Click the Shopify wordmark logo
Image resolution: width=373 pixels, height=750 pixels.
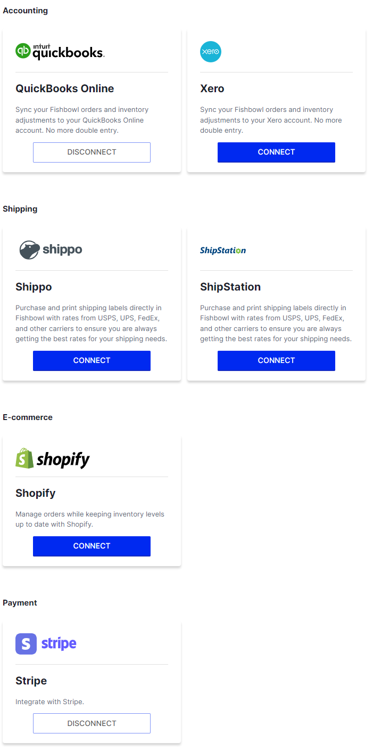point(62,459)
